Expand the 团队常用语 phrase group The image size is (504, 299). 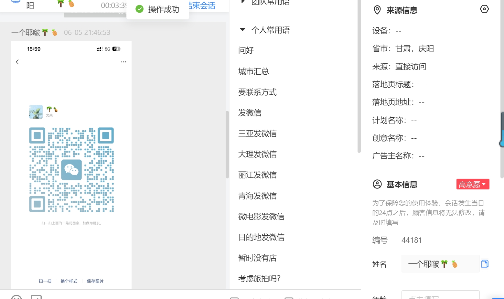click(x=243, y=2)
